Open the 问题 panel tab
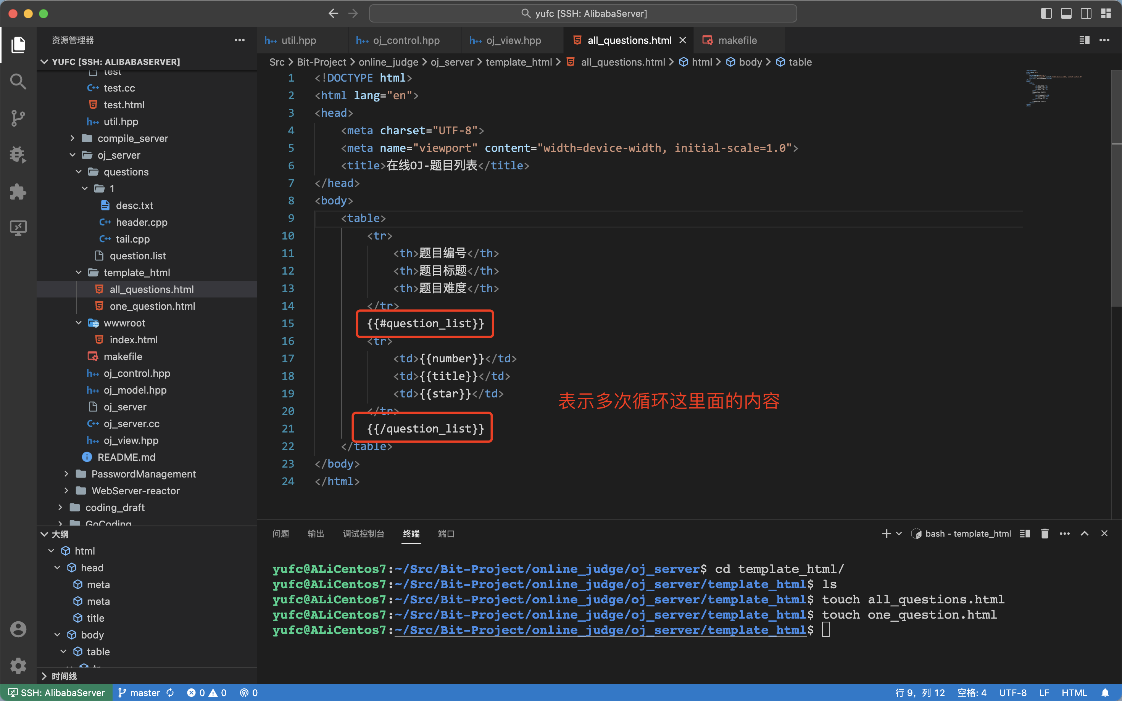This screenshot has height=701, width=1122. coord(280,534)
